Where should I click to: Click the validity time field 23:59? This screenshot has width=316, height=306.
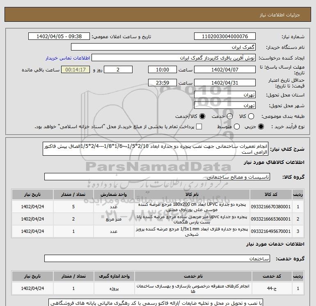(163, 83)
